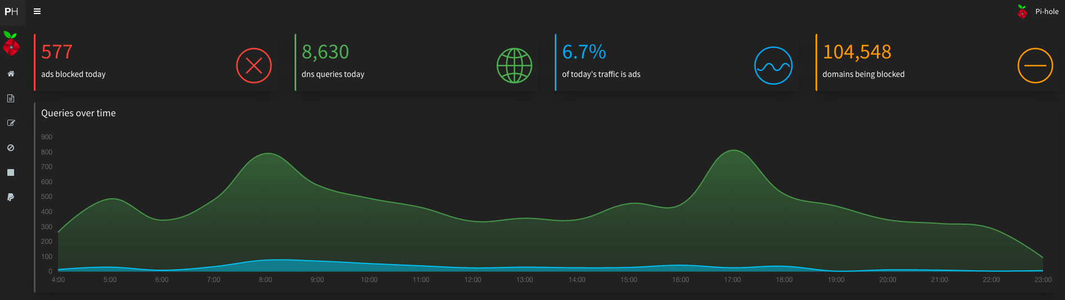
Task: Click the PH logo in top corner
Action: [x=11, y=11]
